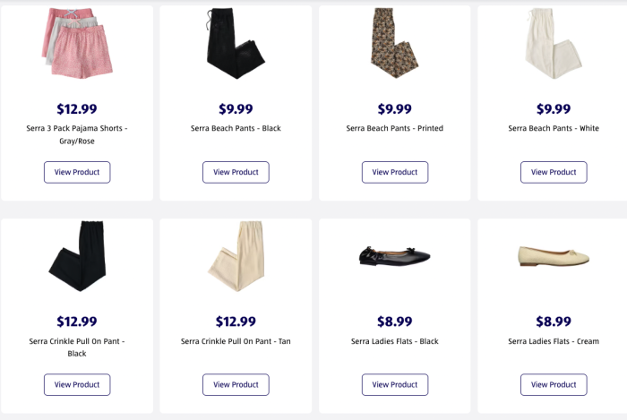Open View Product under Serra Beach Pants - Black
The image size is (627, 420).
[x=236, y=172]
